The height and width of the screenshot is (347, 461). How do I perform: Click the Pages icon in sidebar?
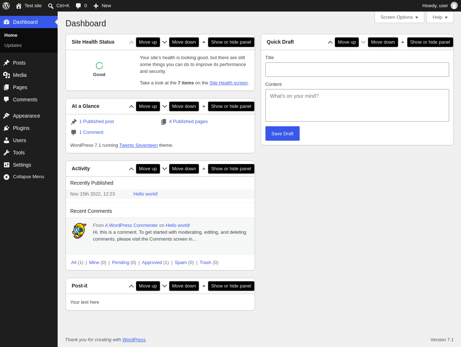6,87
